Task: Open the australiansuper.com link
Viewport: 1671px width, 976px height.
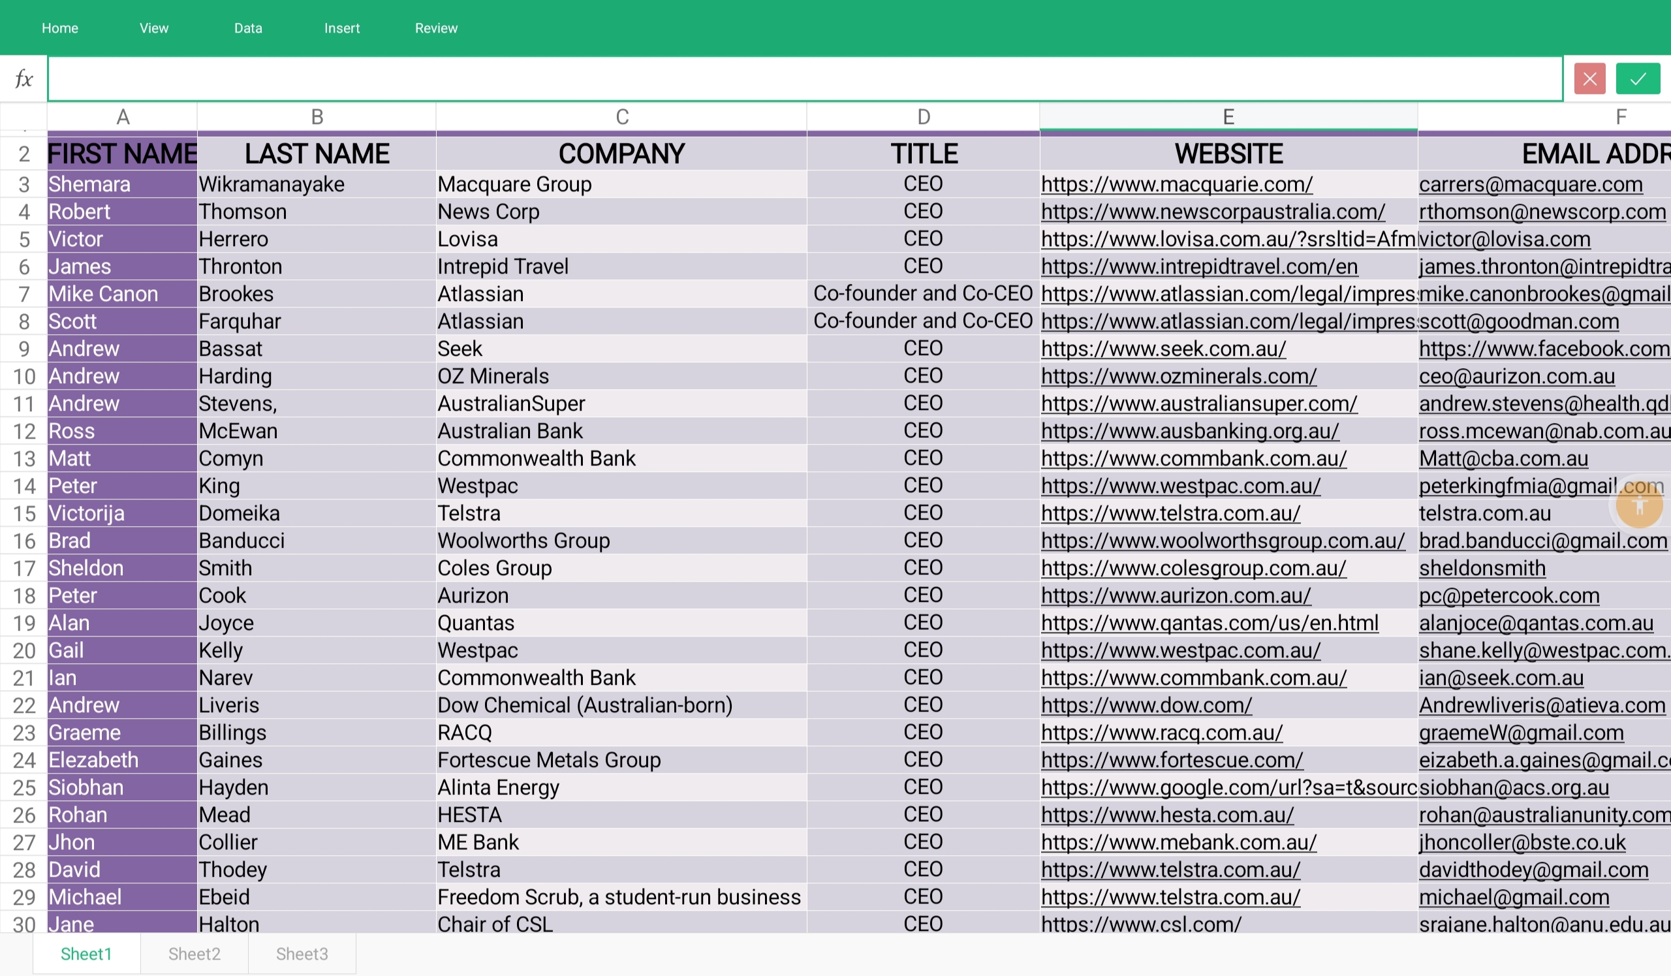Action: pyautogui.click(x=1199, y=403)
